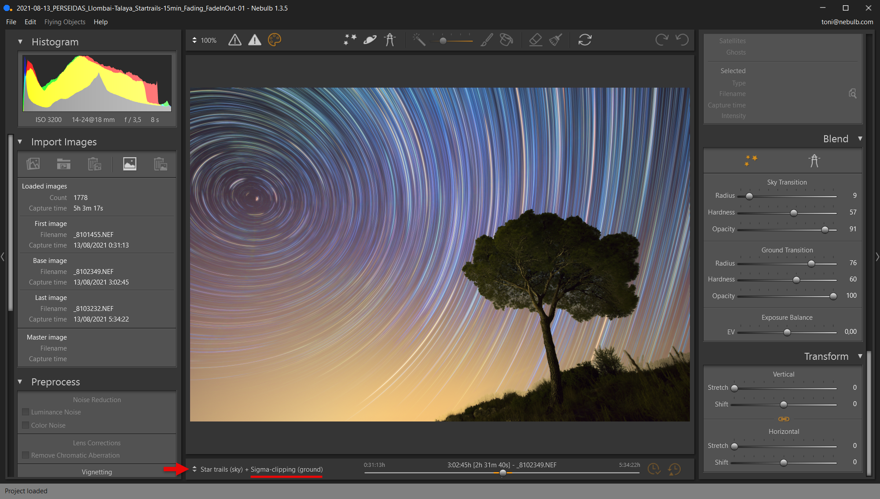Select the stars tab in Blend panel

click(751, 161)
